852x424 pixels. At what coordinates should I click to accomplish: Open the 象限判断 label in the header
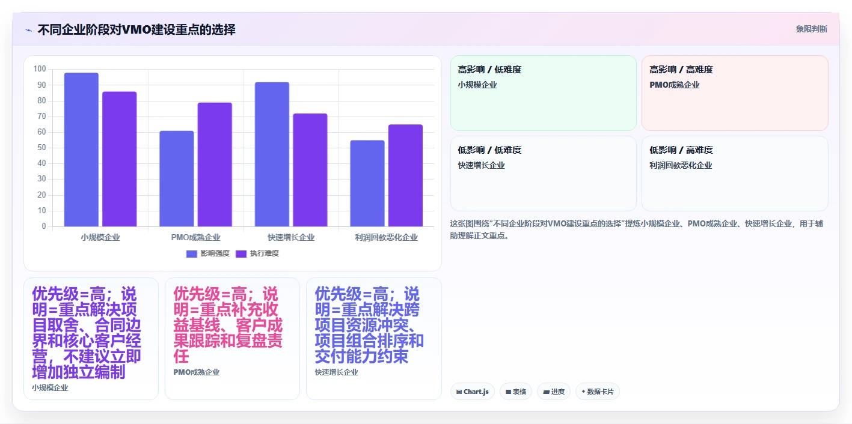coord(812,29)
